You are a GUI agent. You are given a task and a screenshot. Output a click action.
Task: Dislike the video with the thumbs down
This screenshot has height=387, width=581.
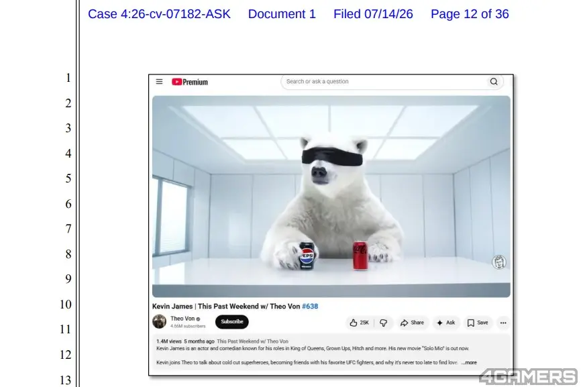(x=384, y=323)
